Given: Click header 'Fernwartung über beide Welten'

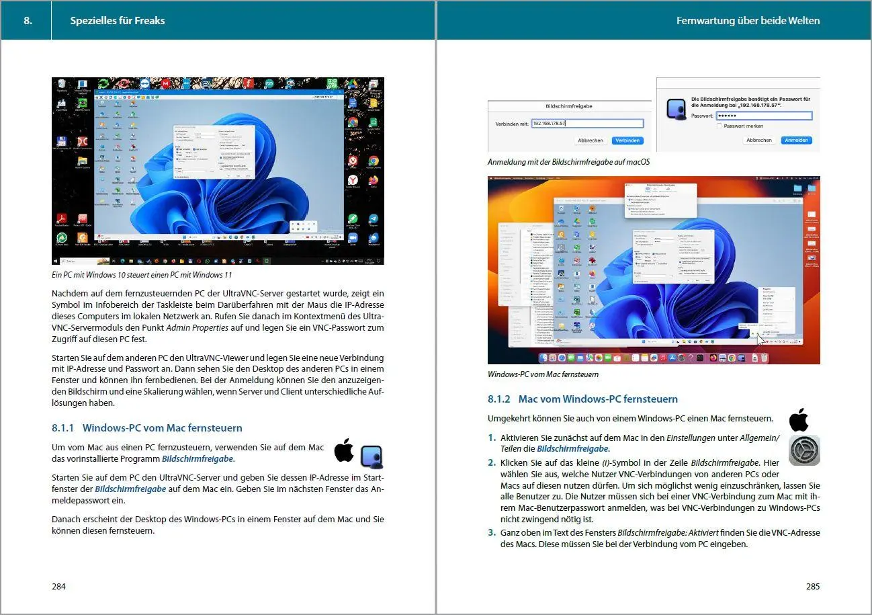Looking at the screenshot, I should (x=748, y=20).
